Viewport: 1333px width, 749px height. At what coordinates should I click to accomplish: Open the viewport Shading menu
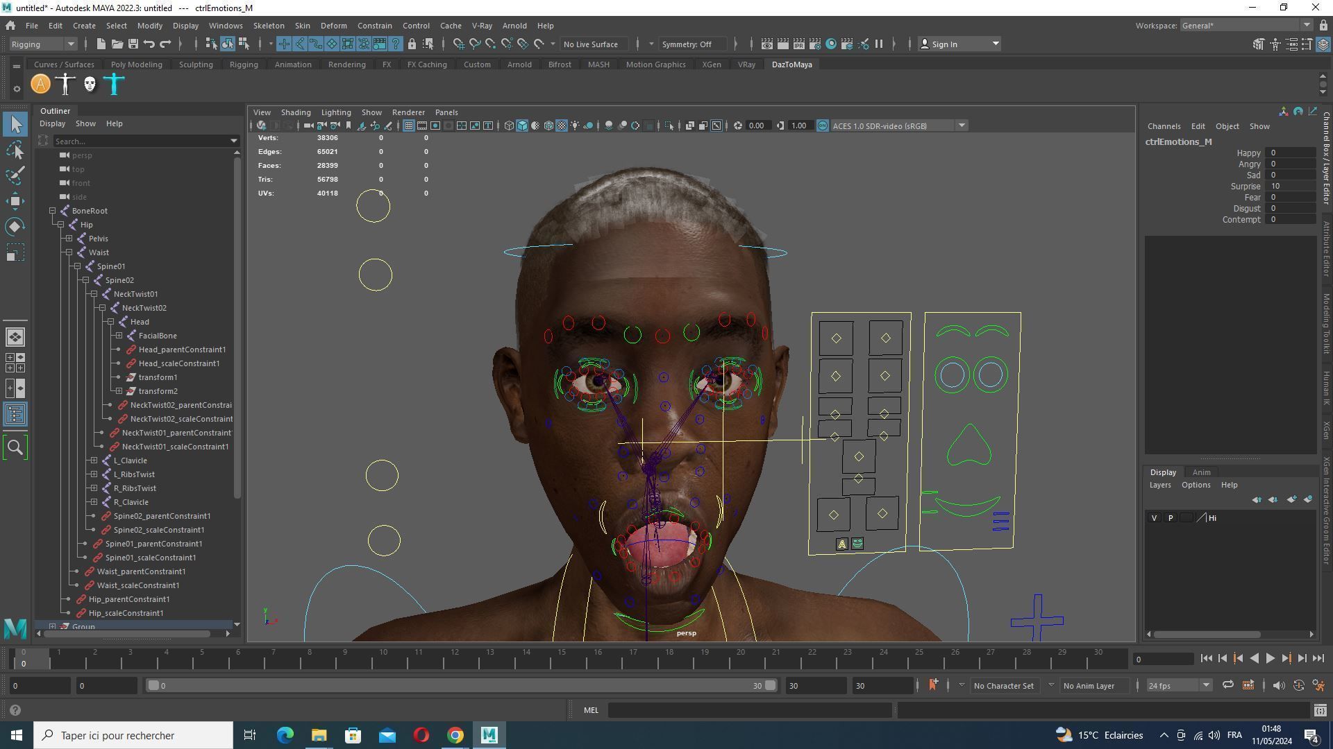(296, 112)
